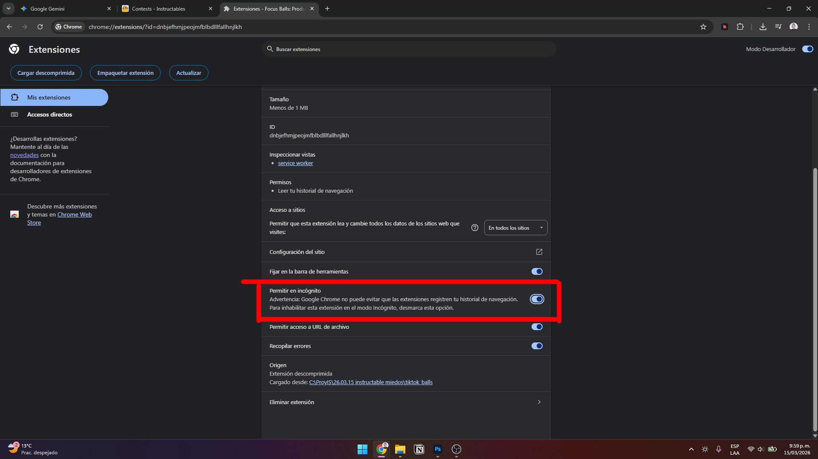This screenshot has width=818, height=459.
Task: Open the OBS icon on the taskbar
Action: pyautogui.click(x=457, y=449)
